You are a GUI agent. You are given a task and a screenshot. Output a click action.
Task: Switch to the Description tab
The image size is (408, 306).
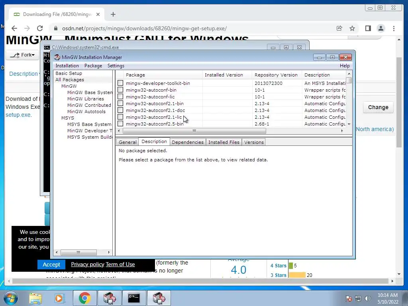click(154, 141)
